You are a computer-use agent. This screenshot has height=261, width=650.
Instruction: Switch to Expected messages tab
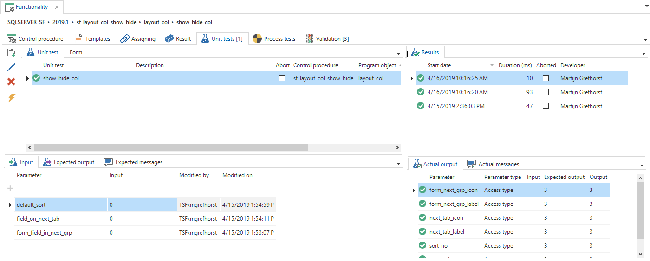pyautogui.click(x=133, y=162)
